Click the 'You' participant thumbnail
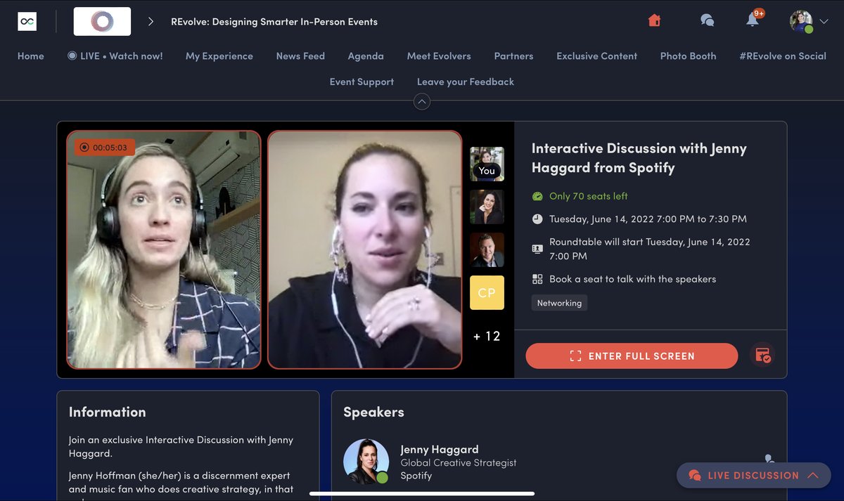This screenshot has height=501, width=844. (487, 164)
